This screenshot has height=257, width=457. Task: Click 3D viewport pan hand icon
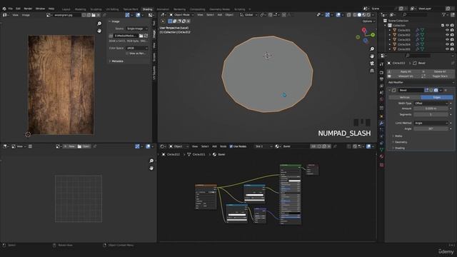coord(372,56)
